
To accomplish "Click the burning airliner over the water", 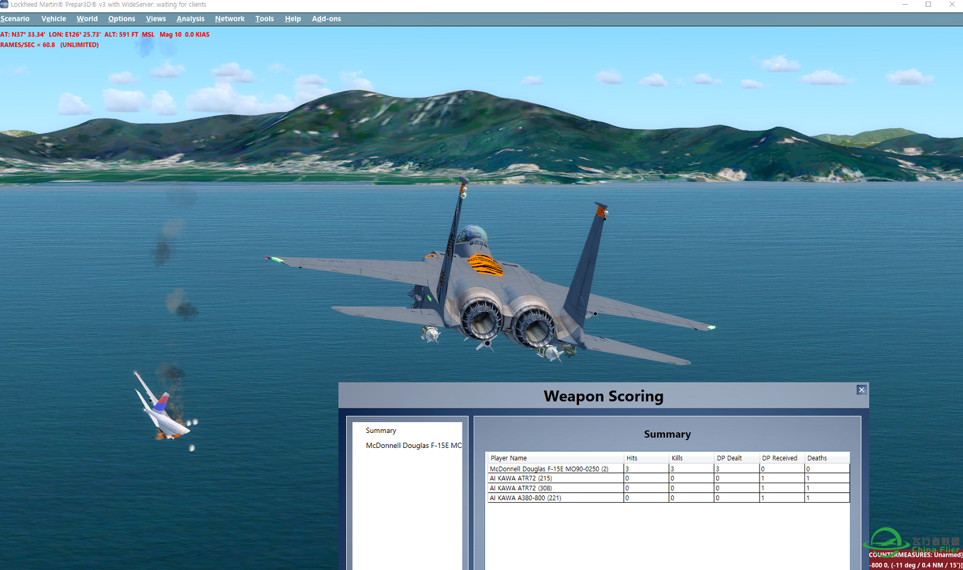I will 163,407.
